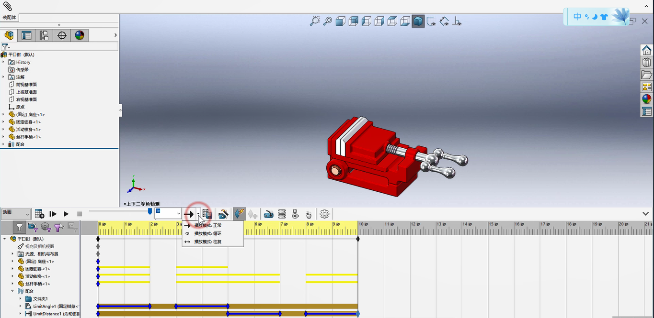This screenshot has width=654, height=318.
Task: Open the DisplayManager color sphere tab
Action: [80, 35]
